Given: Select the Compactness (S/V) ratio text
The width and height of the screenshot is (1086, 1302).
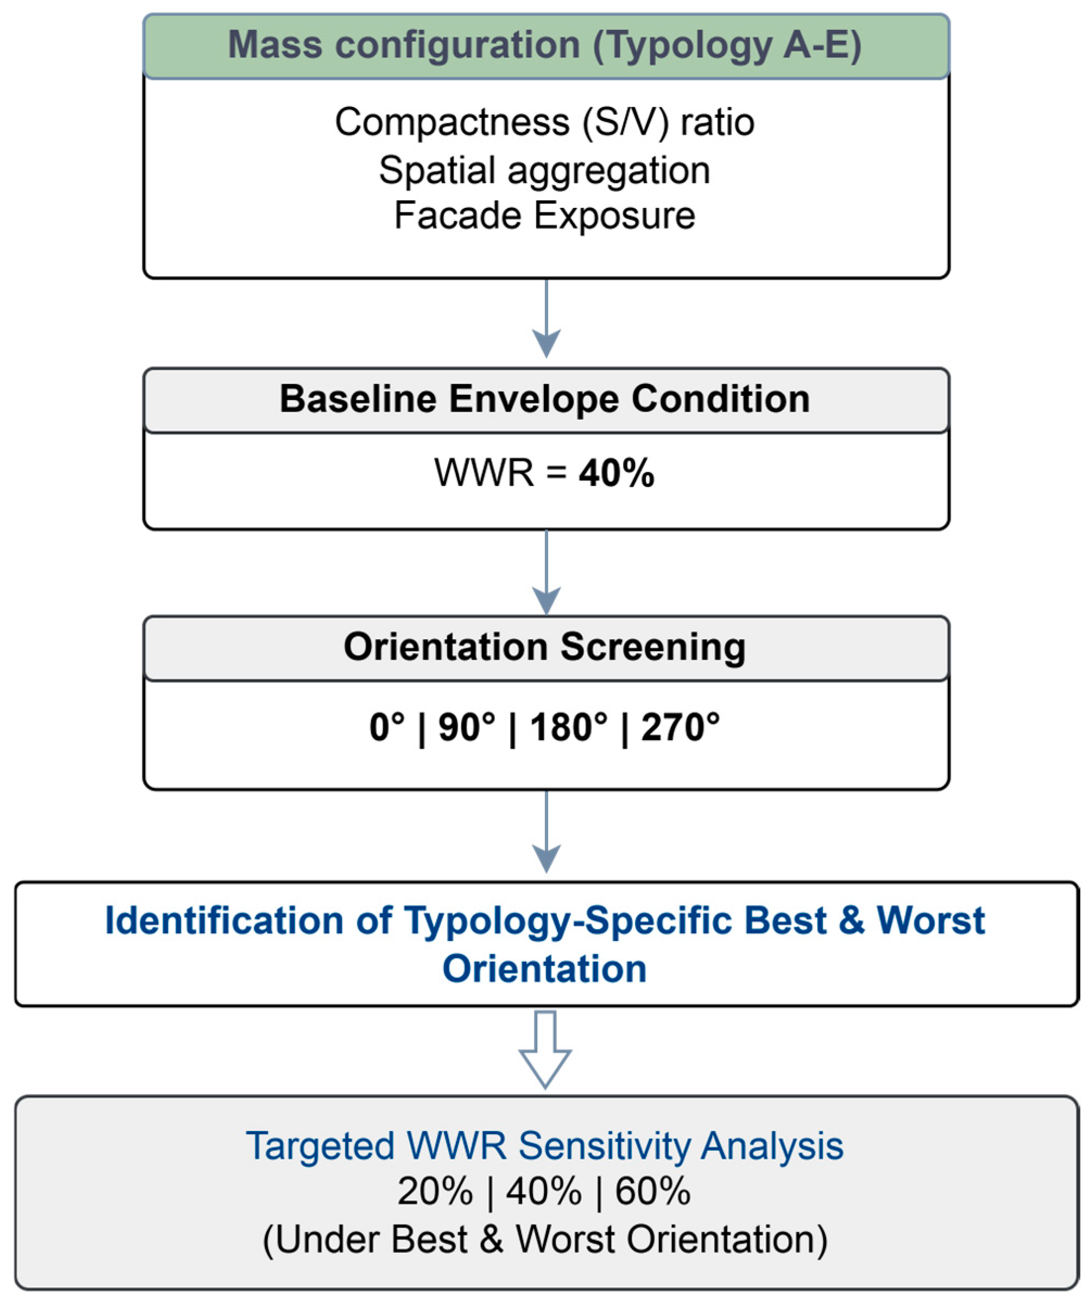Looking at the screenshot, I should pos(544,122).
